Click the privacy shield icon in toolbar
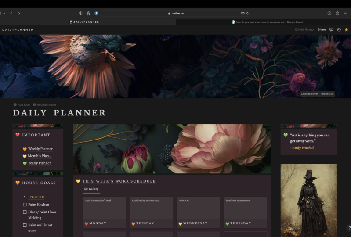This screenshot has width=351, height=237. click(80, 14)
